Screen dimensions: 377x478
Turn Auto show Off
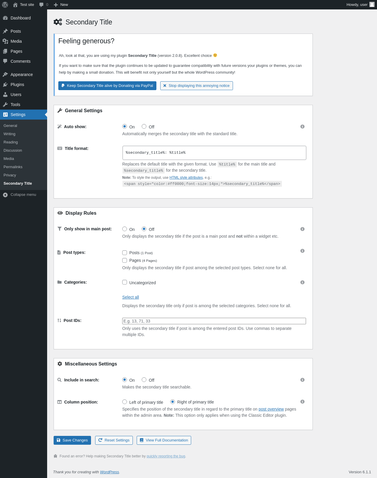point(144,126)
